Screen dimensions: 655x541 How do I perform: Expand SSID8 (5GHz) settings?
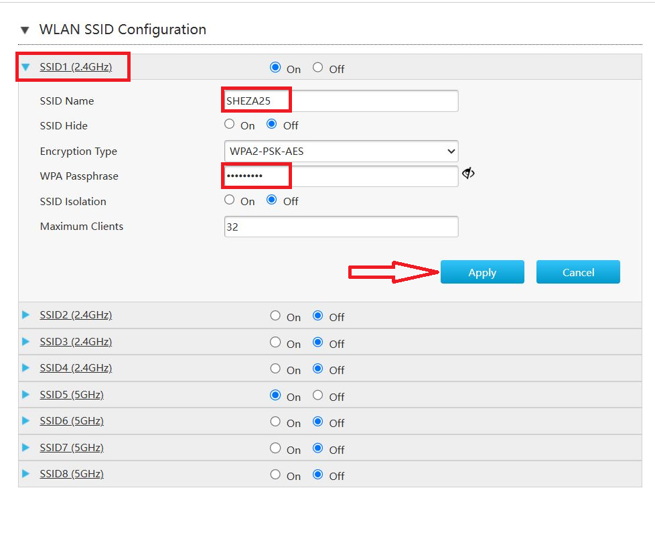[25, 474]
